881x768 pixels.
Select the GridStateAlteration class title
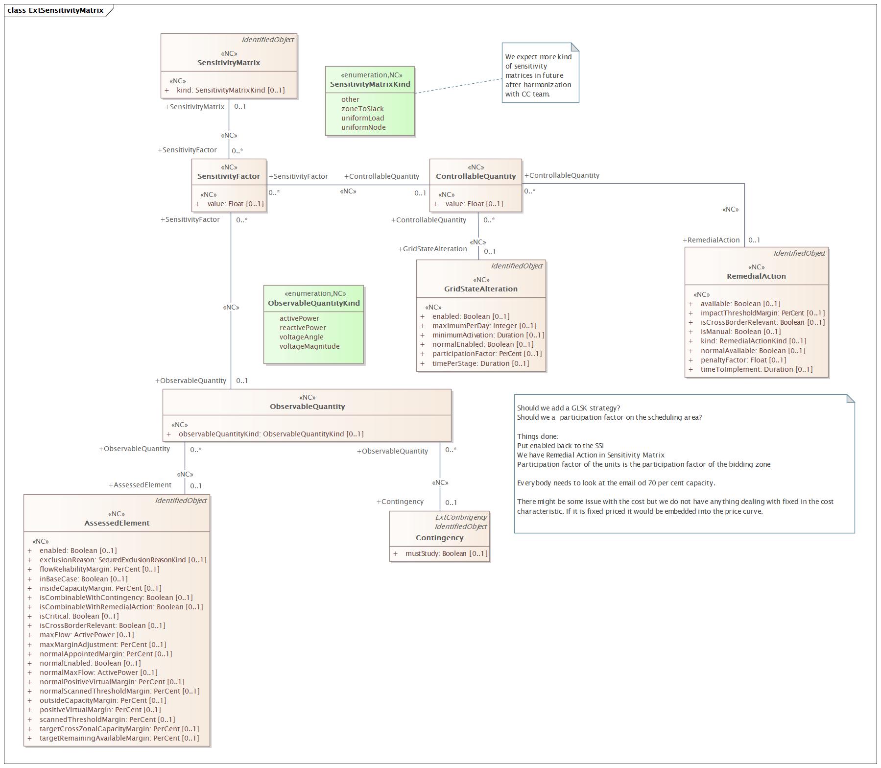[x=481, y=289]
